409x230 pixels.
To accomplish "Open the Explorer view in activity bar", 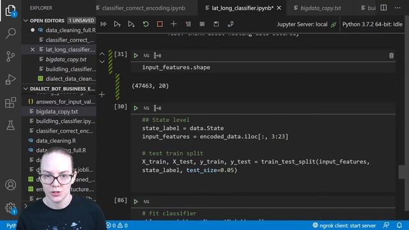I will (x=10, y=10).
